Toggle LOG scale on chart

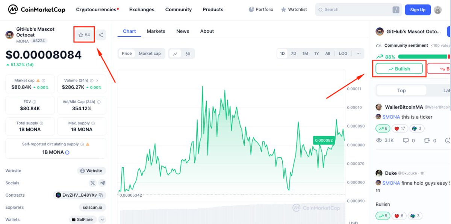coord(343,54)
